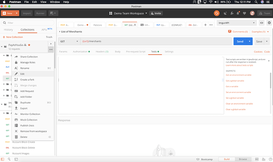Select Add Request from context menu

33,91
